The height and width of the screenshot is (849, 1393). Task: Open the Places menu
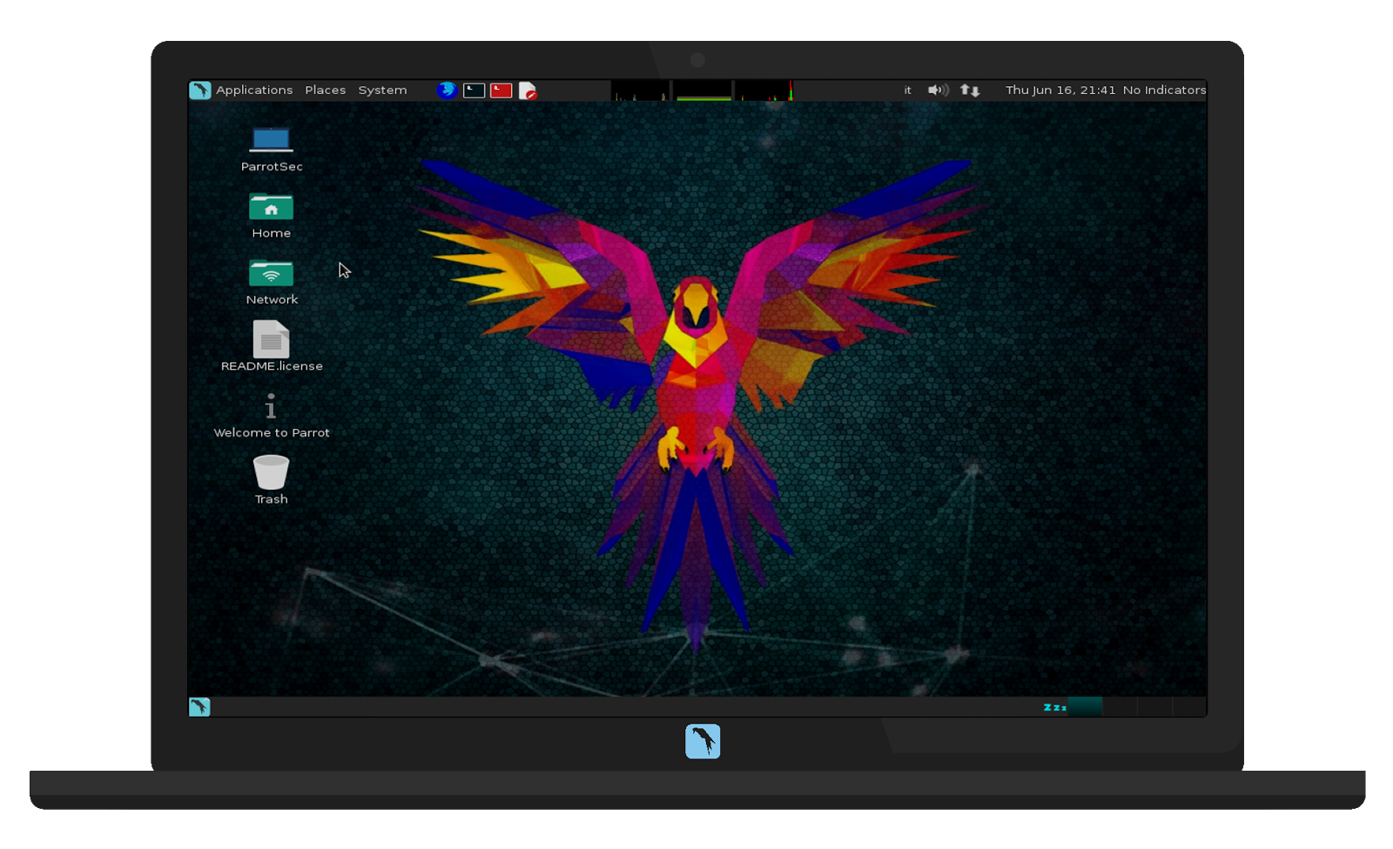(x=326, y=90)
